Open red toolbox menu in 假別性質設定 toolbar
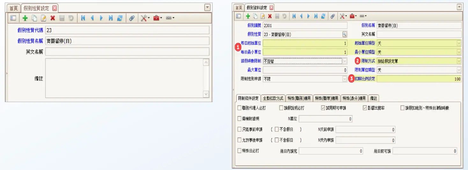468x170 pixels. click(x=157, y=18)
